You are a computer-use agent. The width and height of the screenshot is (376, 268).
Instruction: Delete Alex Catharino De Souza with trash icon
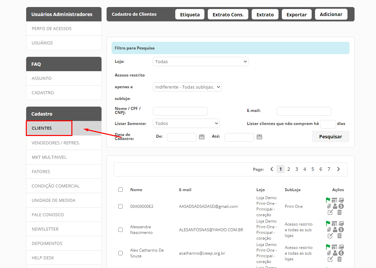pos(339,259)
